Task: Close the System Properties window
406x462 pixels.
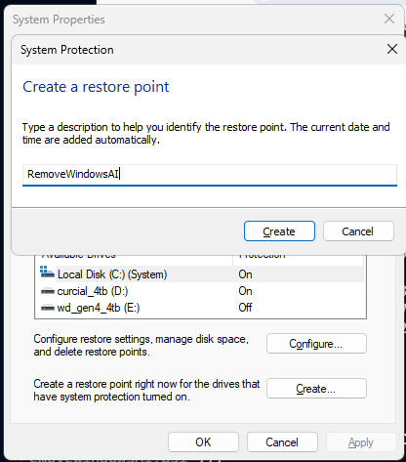Action: click(389, 19)
